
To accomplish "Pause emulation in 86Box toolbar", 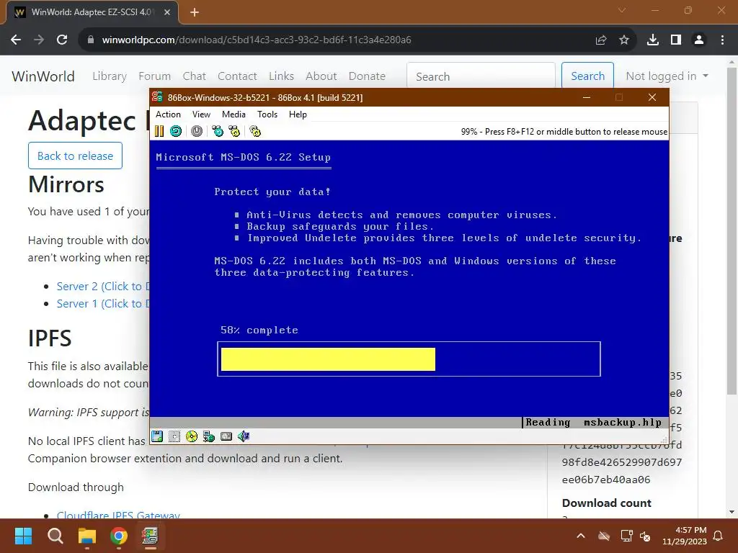I will (159, 131).
